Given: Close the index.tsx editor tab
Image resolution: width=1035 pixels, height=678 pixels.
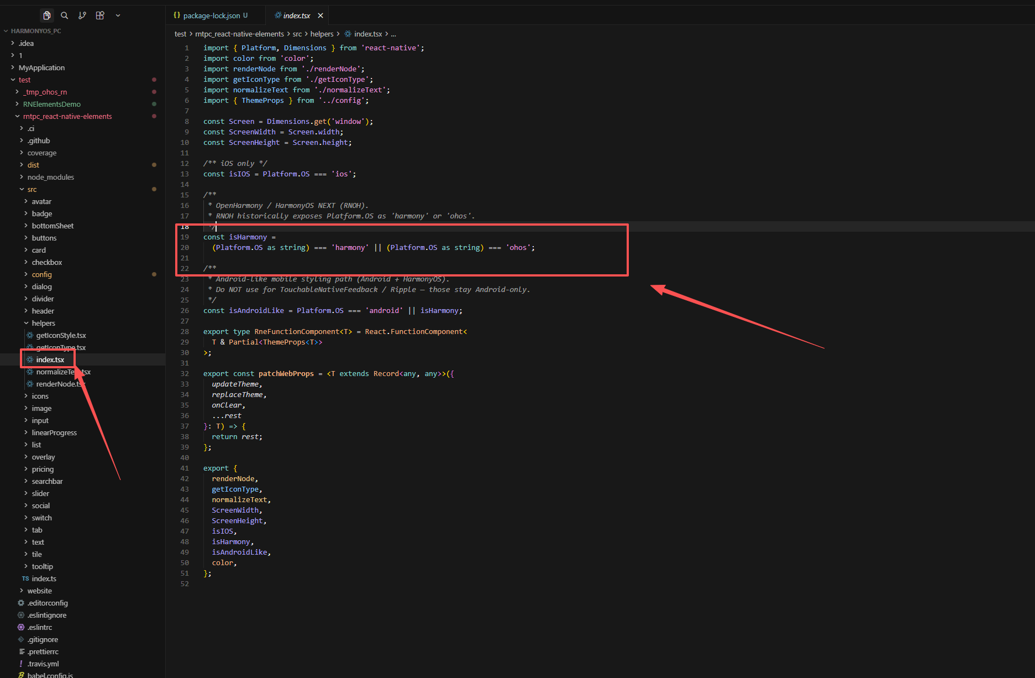Looking at the screenshot, I should pyautogui.click(x=321, y=15).
